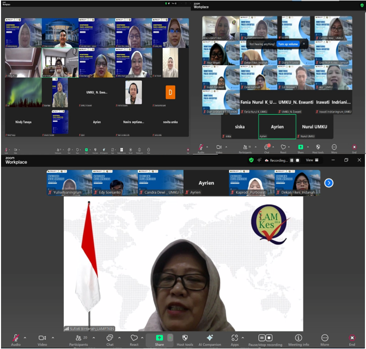Expand participants chevron in bottom window
Viewport: 366px width, 349px height.
94,338
